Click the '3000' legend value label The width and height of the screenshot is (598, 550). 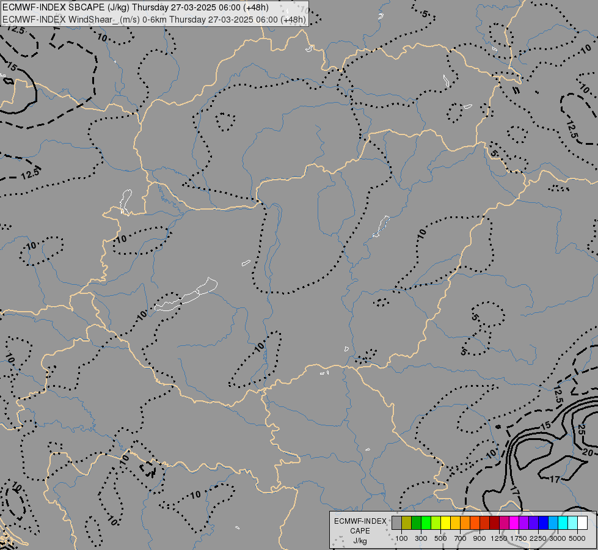point(558,538)
